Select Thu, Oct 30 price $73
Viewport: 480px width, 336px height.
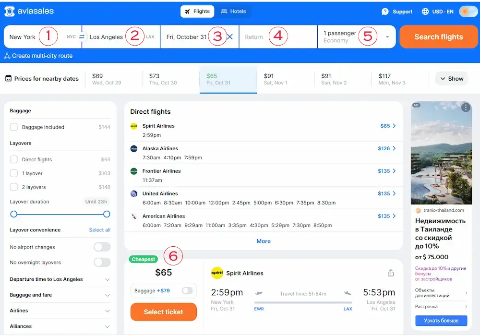point(171,79)
